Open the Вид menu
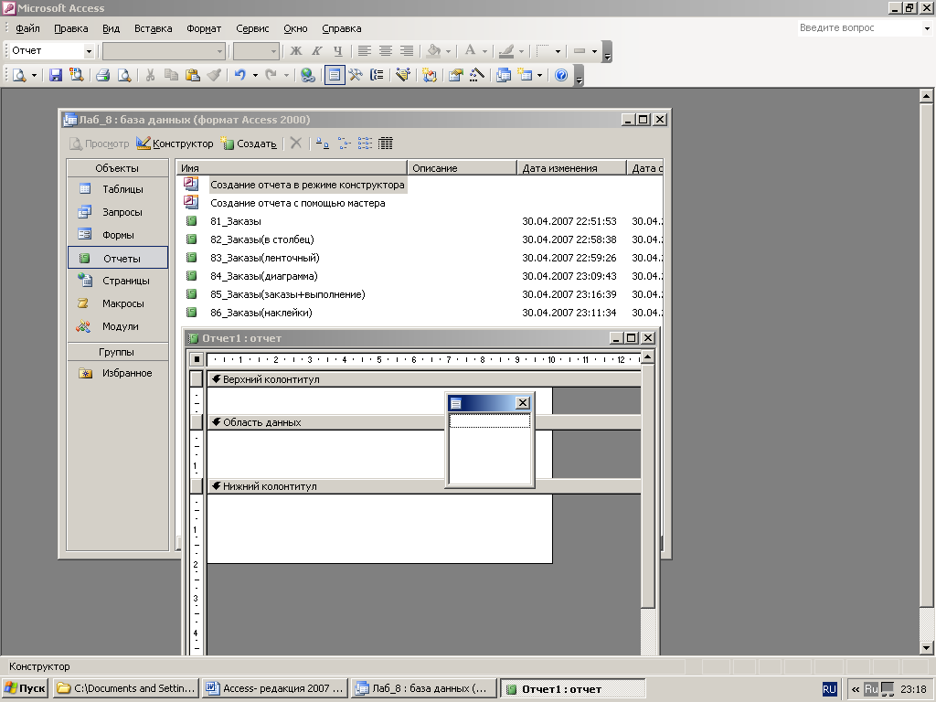The height and width of the screenshot is (702, 936). [x=111, y=28]
